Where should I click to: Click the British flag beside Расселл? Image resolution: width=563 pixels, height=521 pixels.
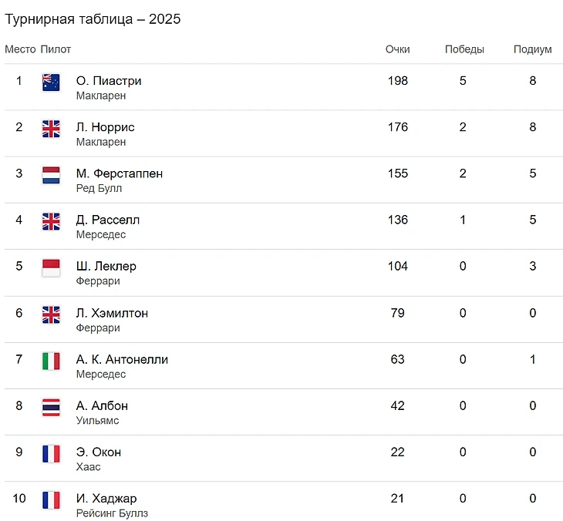click(51, 221)
